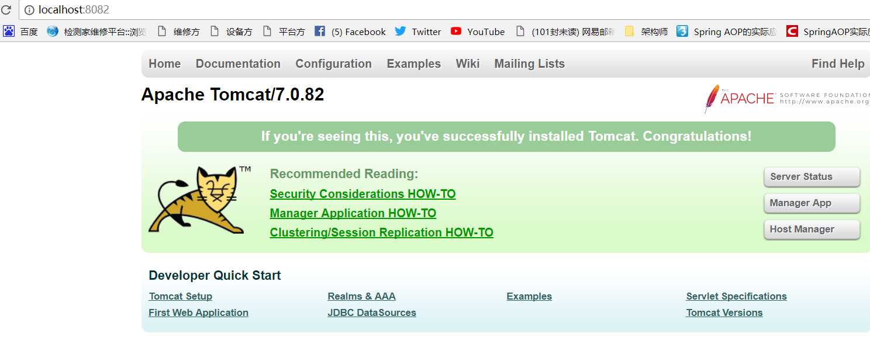The height and width of the screenshot is (344, 870).
Task: Open the Host Manager button
Action: point(812,230)
